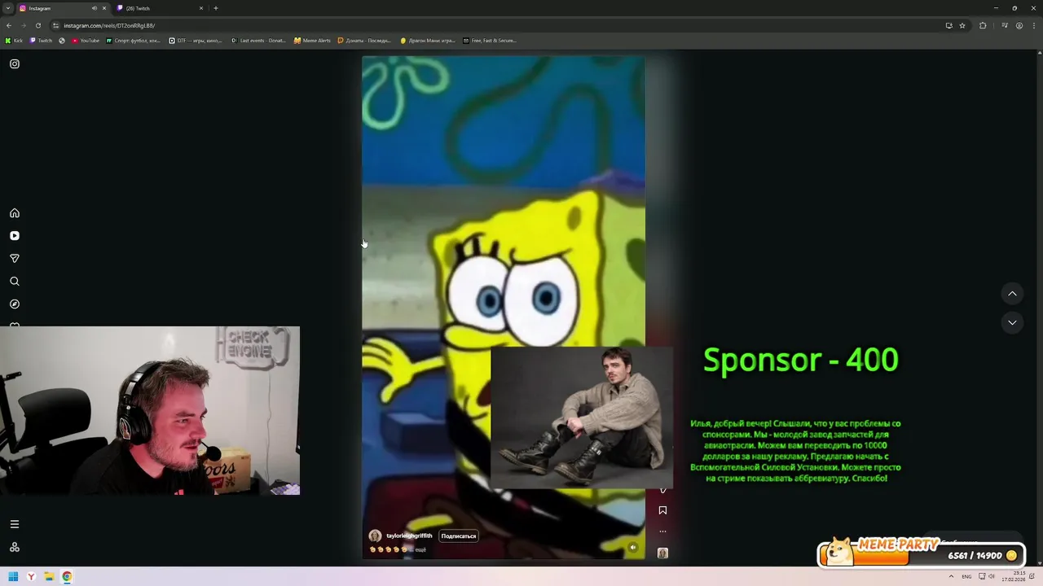Open Chrome three-dot menu
1043x586 pixels.
(1033, 25)
